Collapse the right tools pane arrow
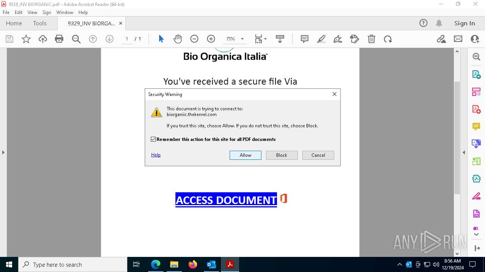 [x=464, y=152]
